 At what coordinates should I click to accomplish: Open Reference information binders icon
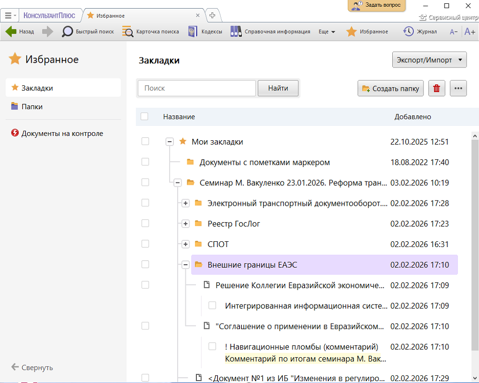pos(236,32)
